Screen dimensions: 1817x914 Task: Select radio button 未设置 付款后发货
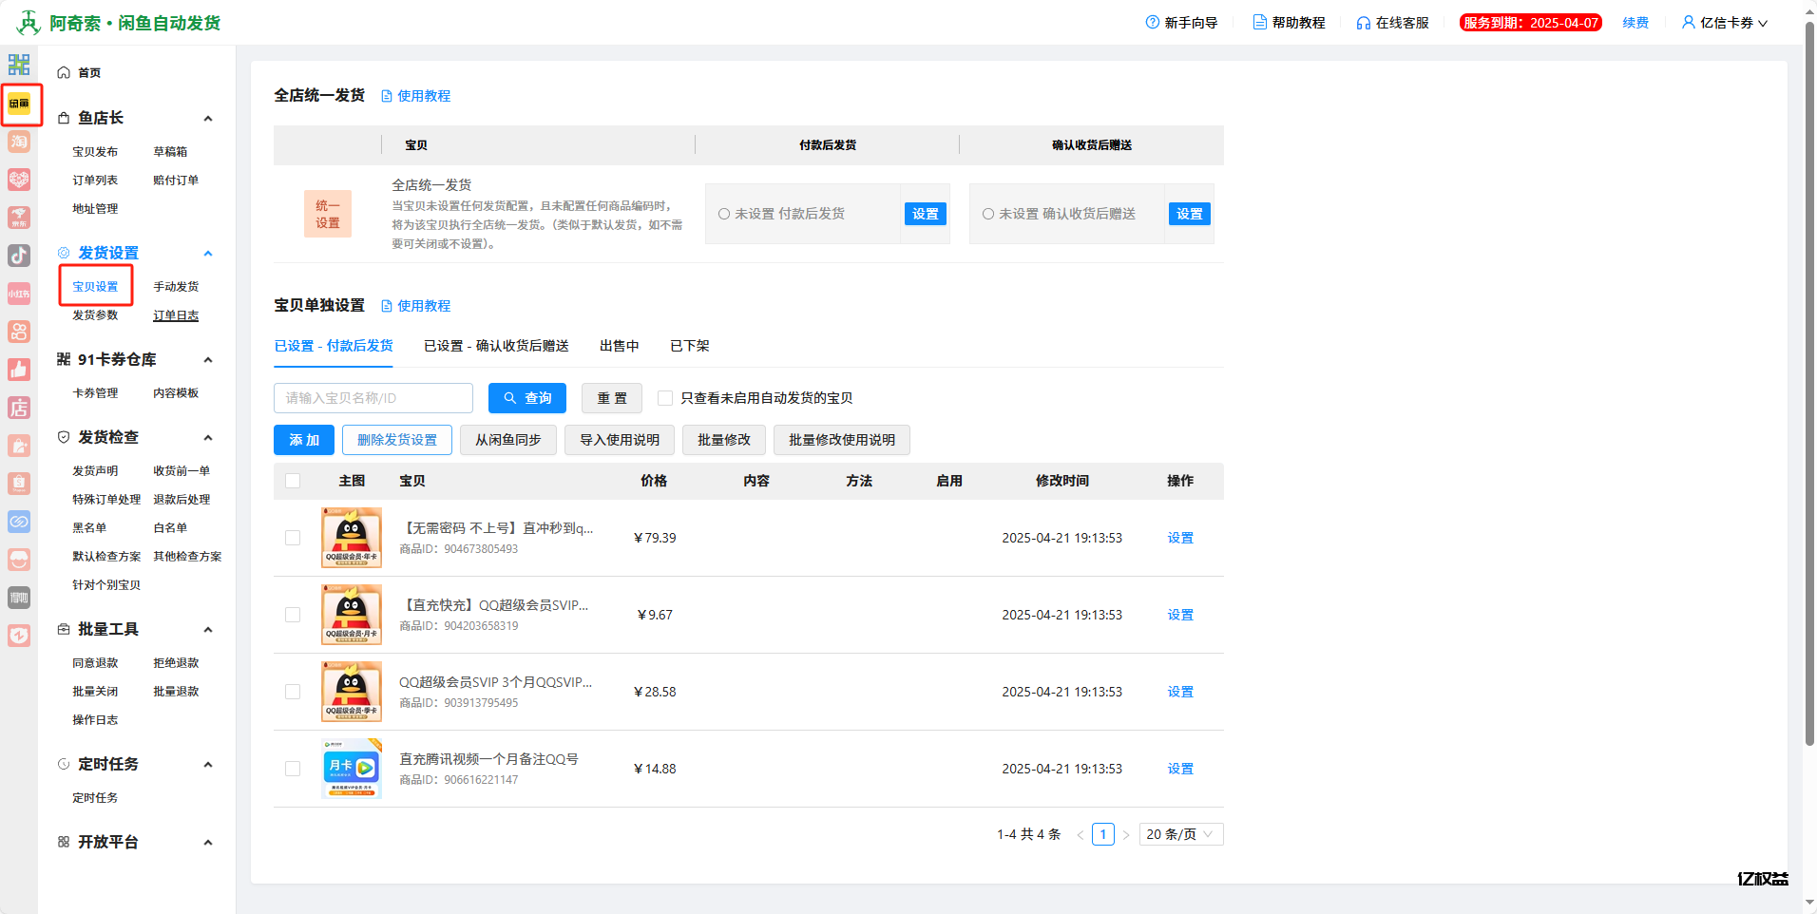(724, 214)
